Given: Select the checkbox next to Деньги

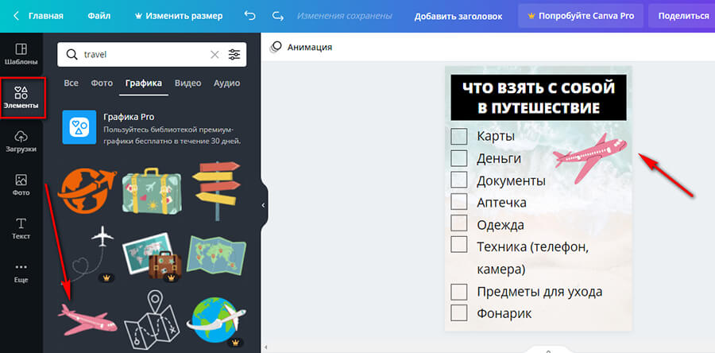Looking at the screenshot, I should coord(459,157).
